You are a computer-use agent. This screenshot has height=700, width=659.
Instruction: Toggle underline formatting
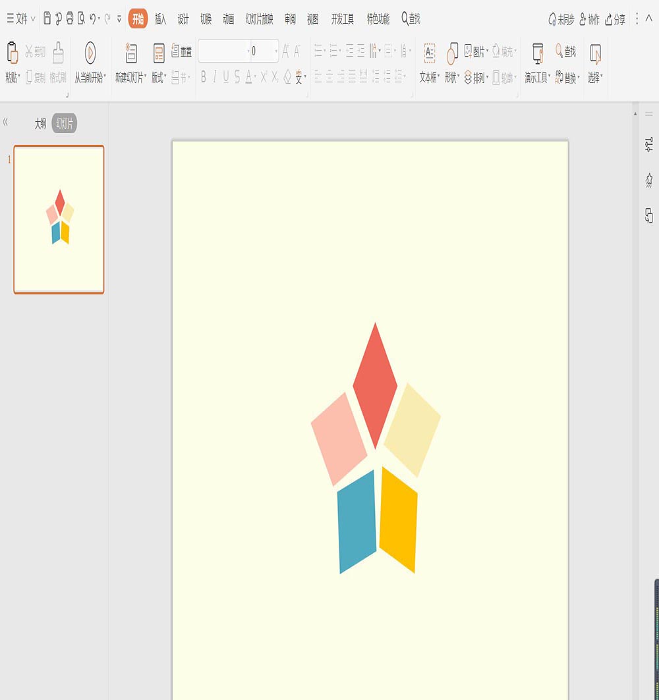point(225,77)
